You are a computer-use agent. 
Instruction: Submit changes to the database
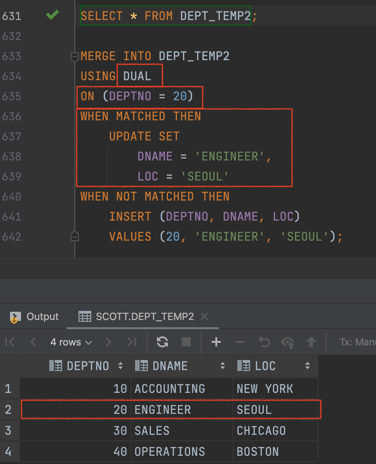click(311, 342)
